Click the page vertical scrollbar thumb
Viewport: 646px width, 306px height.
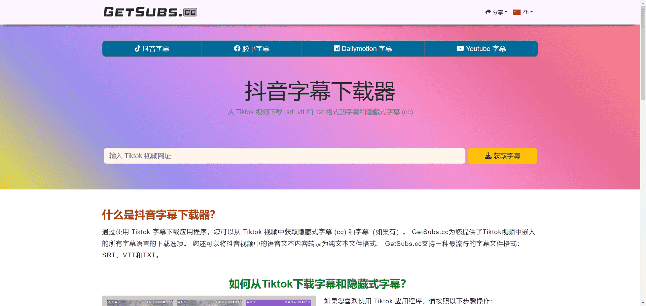tap(643, 53)
